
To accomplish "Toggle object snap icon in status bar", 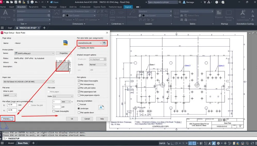I will (x=194, y=143).
